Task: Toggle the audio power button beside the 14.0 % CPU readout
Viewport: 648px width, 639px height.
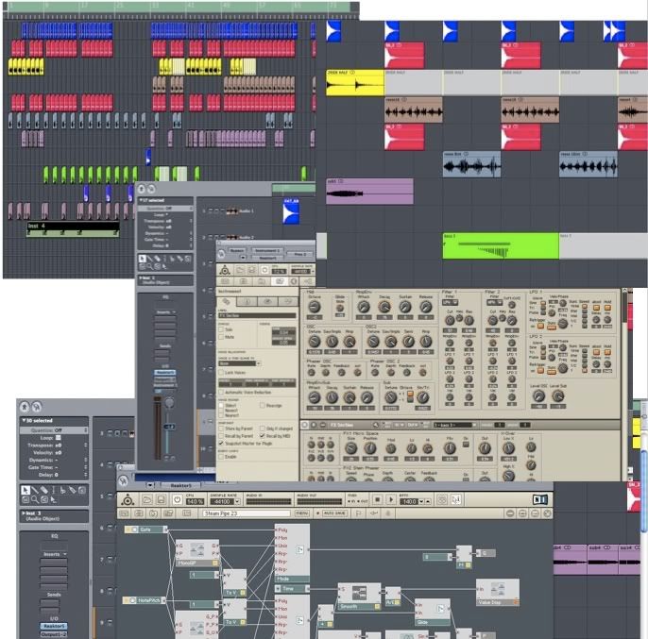Action: coord(177,500)
